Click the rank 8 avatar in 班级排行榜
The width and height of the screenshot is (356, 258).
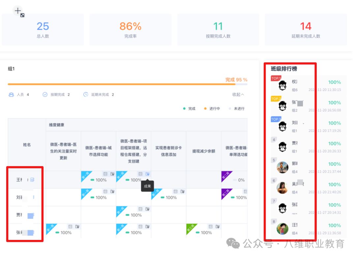[x=282, y=228]
